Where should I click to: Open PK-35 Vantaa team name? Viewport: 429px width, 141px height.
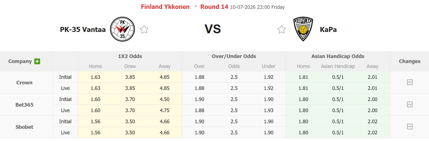pos(83,29)
